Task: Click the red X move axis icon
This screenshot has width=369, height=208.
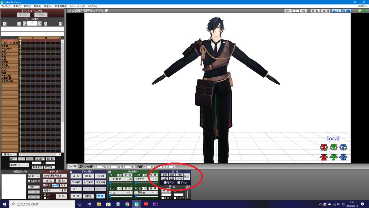Action: (x=323, y=157)
